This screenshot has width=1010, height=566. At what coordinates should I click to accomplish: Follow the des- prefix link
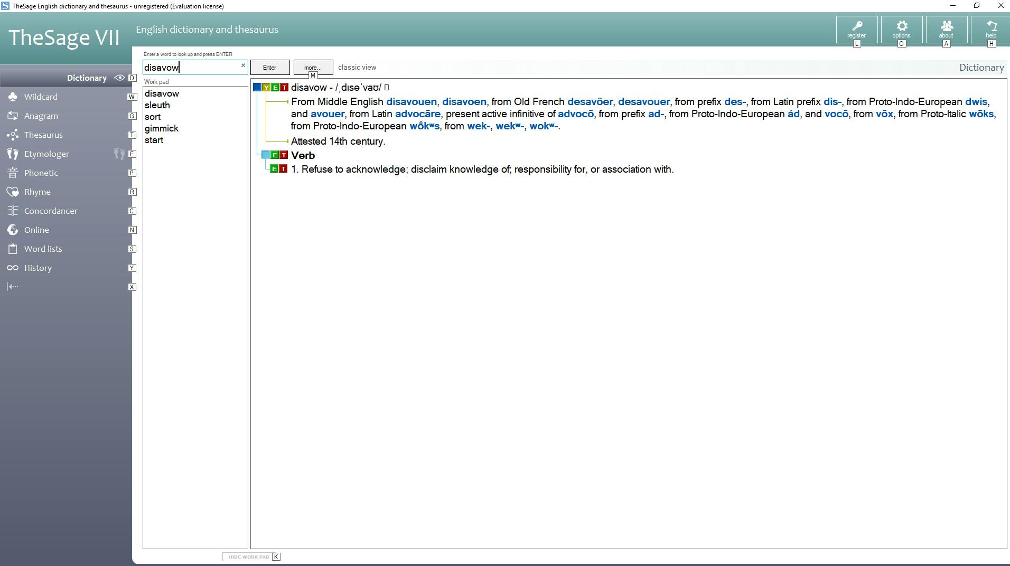(x=735, y=102)
